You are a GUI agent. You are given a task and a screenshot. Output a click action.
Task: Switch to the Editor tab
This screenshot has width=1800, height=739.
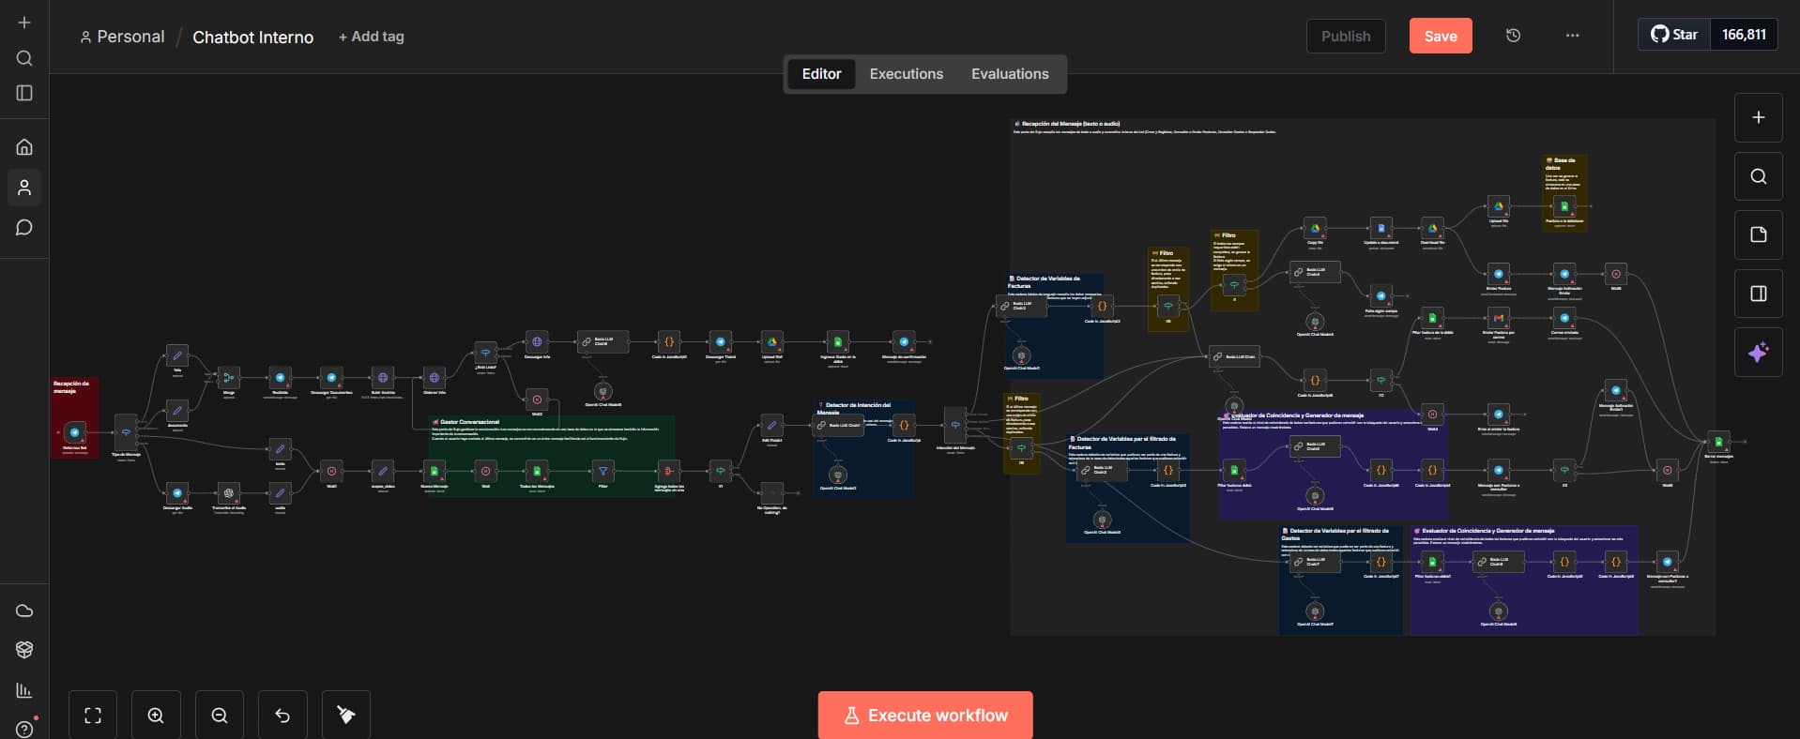tap(821, 74)
